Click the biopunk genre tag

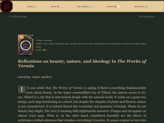click(52, 44)
